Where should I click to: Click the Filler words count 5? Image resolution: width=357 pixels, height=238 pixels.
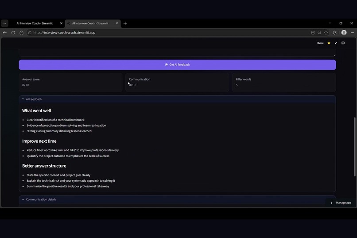click(x=237, y=85)
